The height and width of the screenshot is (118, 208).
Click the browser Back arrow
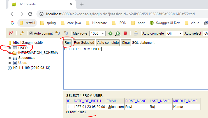pyautogui.click(x=12, y=14)
